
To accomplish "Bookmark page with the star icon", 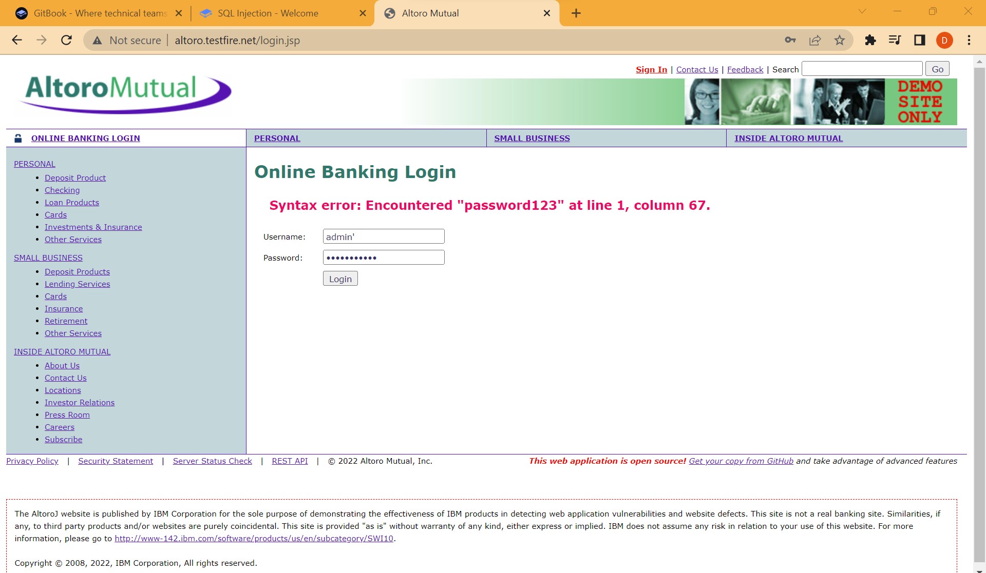I will [839, 40].
